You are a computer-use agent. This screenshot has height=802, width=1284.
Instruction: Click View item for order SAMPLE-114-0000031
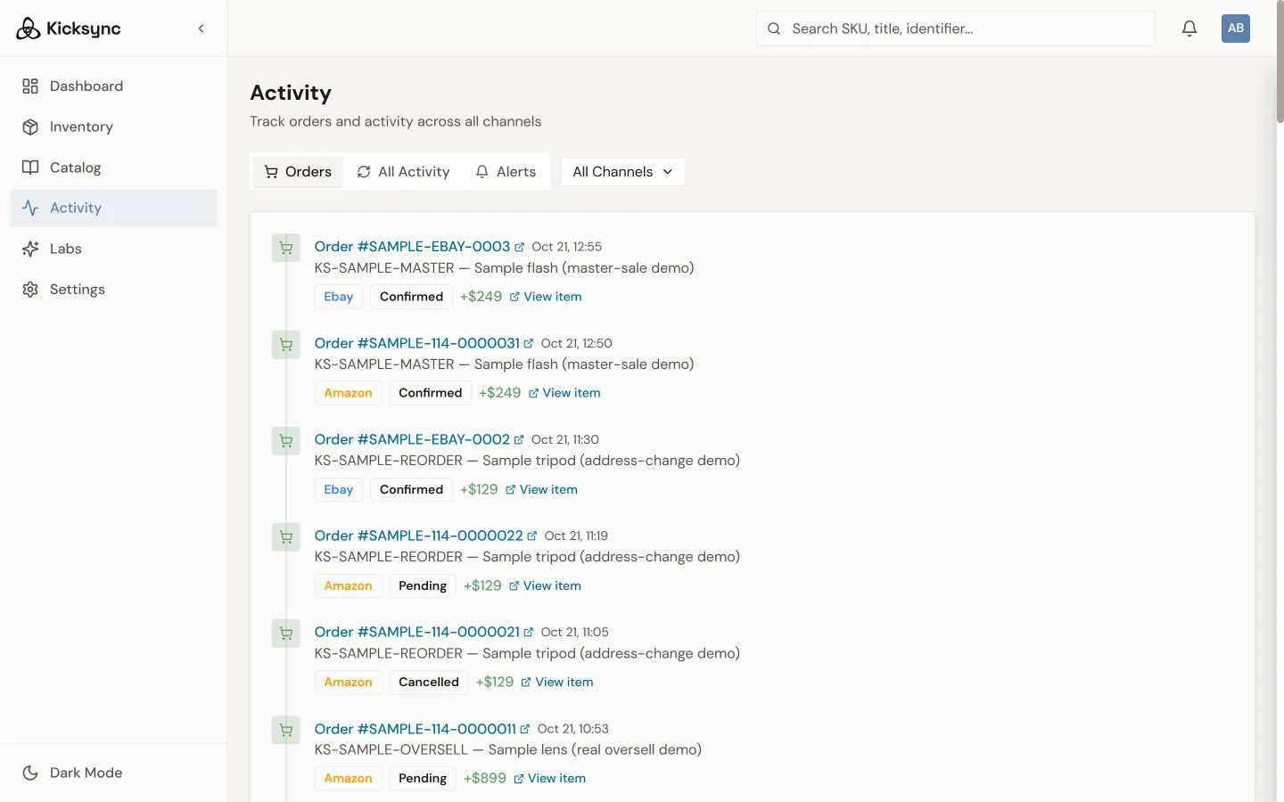[x=564, y=393]
